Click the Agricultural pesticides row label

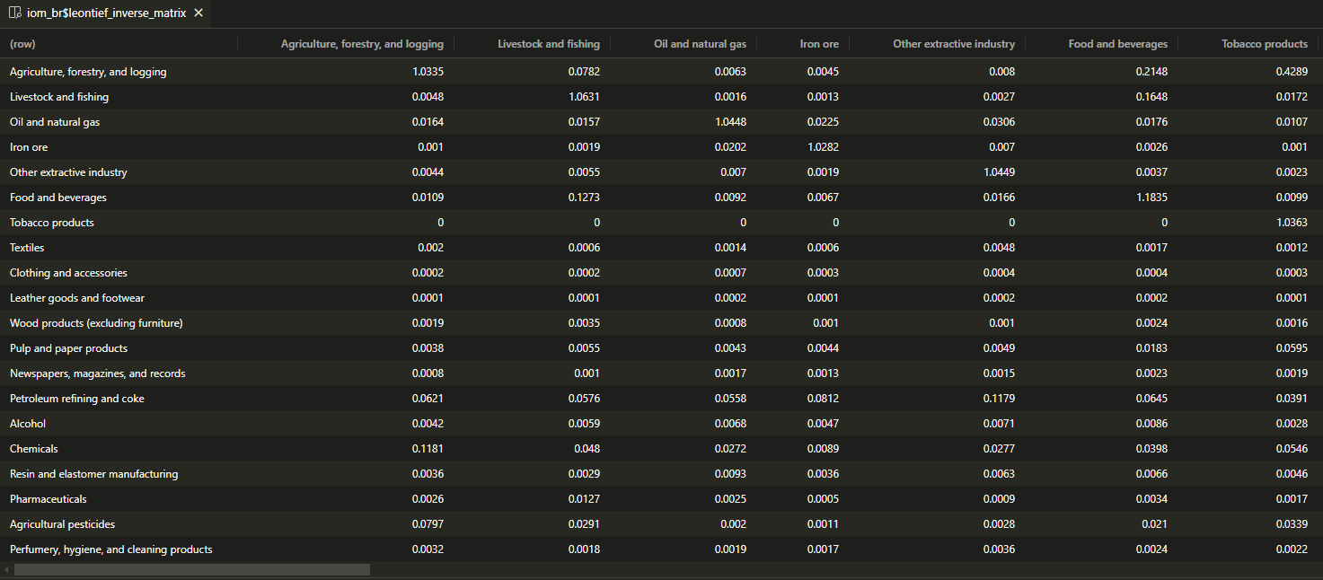(x=62, y=524)
